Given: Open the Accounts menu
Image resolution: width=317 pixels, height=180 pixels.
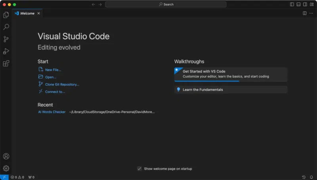Looking at the screenshot, I should [x=6, y=156].
